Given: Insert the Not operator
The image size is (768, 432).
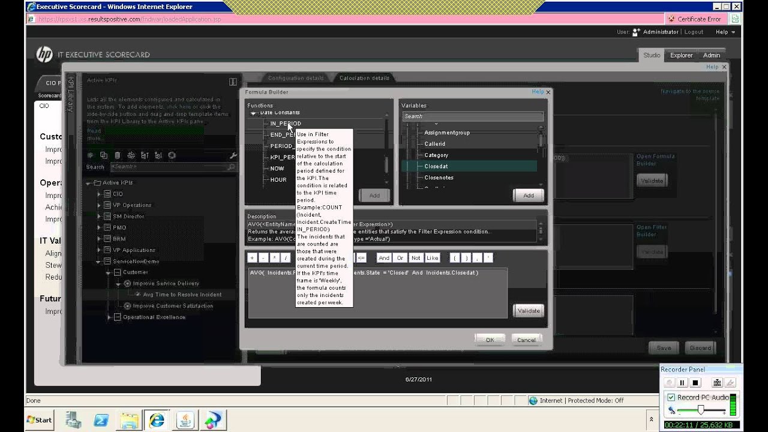Looking at the screenshot, I should (x=416, y=258).
